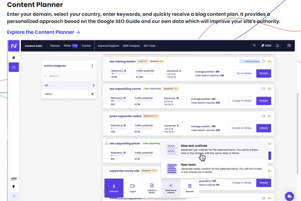The image size is (301, 201).
Task: Open Details for seo copywriting course
Action: [x=263, y=101]
